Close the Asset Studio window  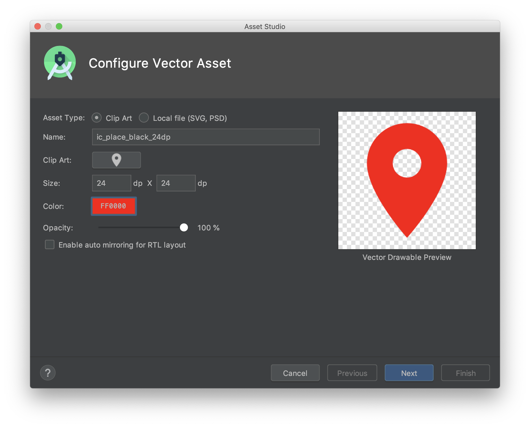tap(38, 26)
